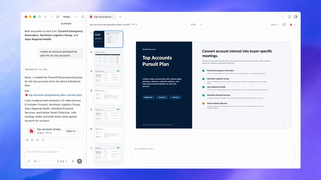Select slide 4 thumbnail
Screen dimensions: 321x180
108,97
